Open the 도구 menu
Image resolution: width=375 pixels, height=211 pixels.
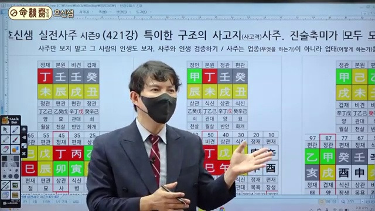pos(141,12)
